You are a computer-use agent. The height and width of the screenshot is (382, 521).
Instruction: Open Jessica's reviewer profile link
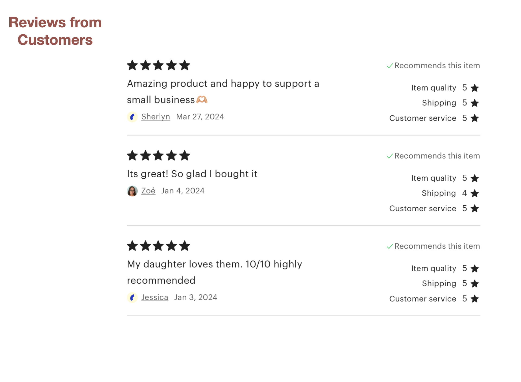point(155,297)
